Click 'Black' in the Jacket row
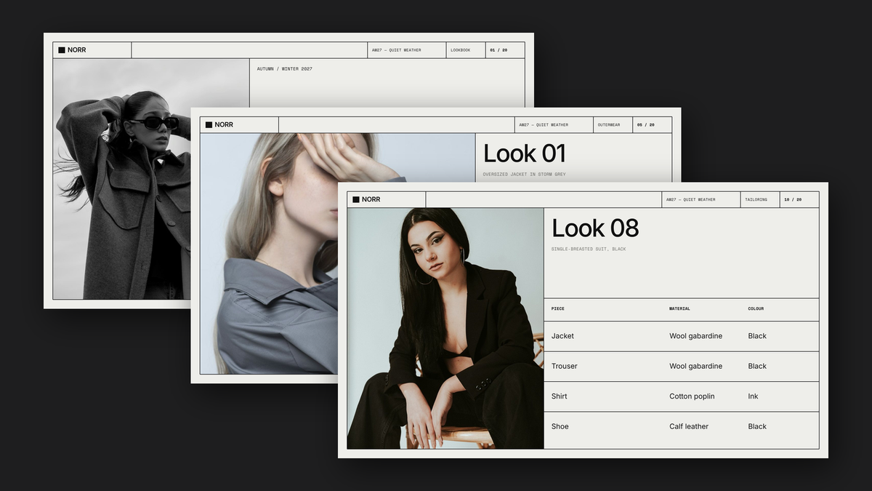Screen dimensions: 872x491 [x=758, y=336]
